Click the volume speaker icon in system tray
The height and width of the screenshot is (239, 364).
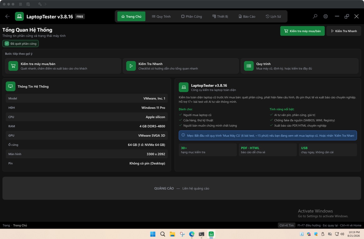point(343,234)
